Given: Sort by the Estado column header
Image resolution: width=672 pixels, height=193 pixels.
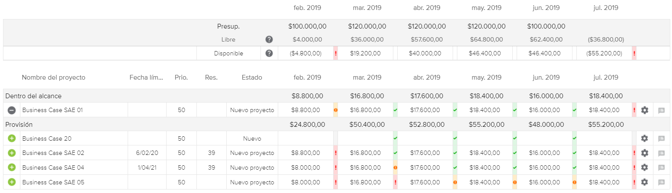Looking at the screenshot, I should pos(252,77).
